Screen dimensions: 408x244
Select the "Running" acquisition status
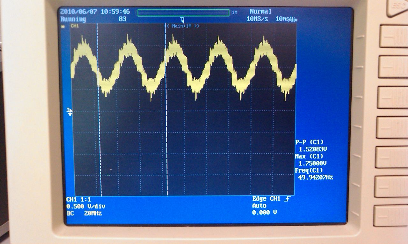[73, 19]
